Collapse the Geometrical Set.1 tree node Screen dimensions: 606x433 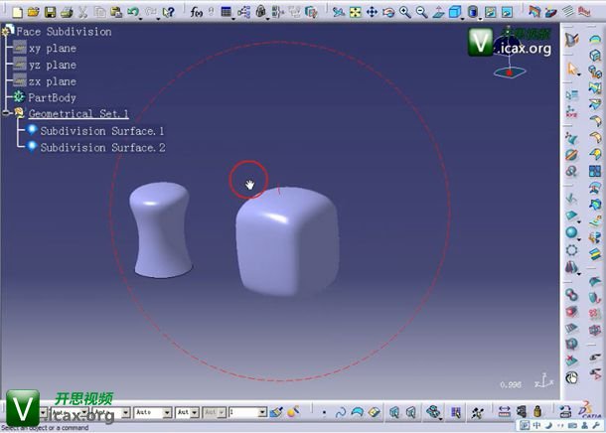click(7, 114)
